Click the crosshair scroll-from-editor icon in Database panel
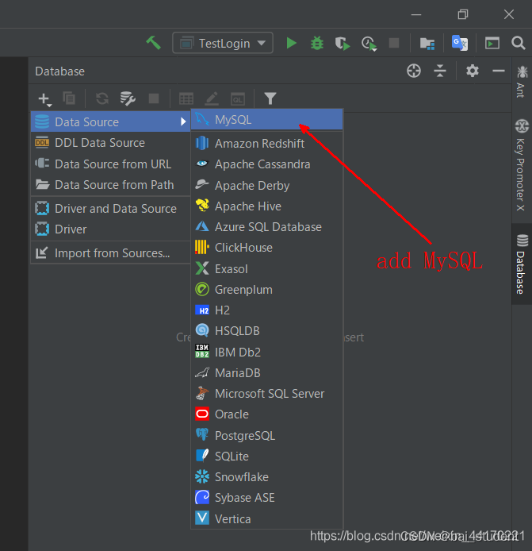532x551 pixels. point(414,71)
